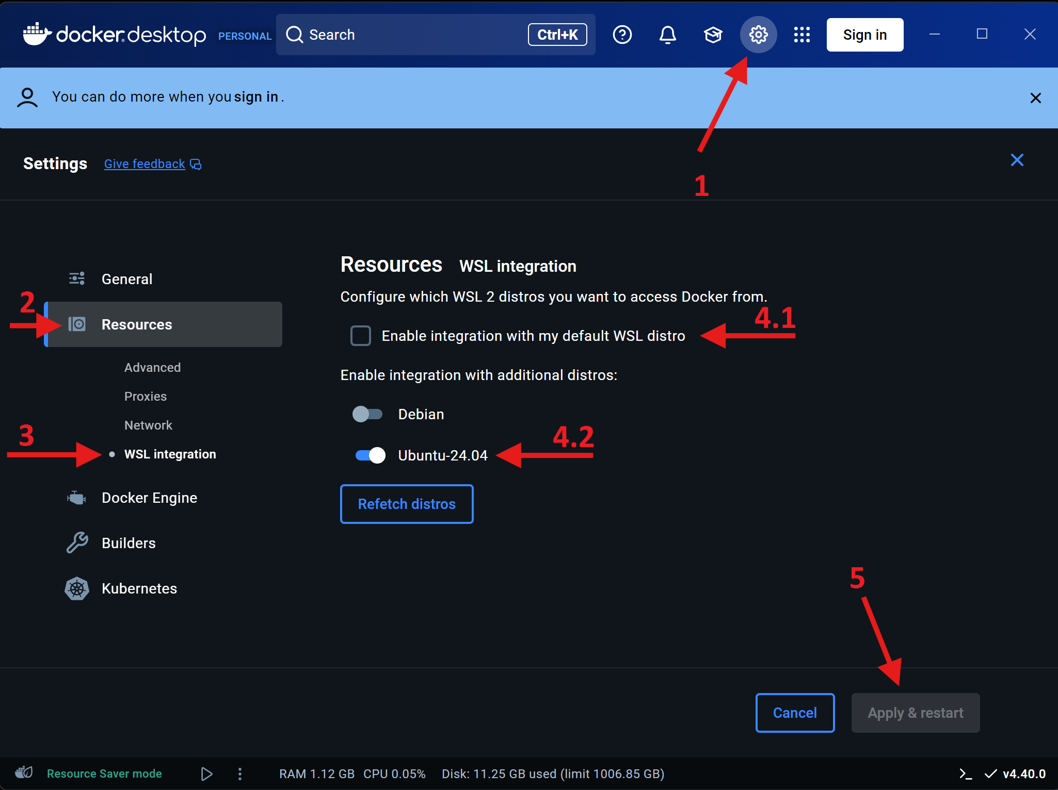Screen dimensions: 1058x790
Task: Click inside the Search field
Action: (x=436, y=35)
